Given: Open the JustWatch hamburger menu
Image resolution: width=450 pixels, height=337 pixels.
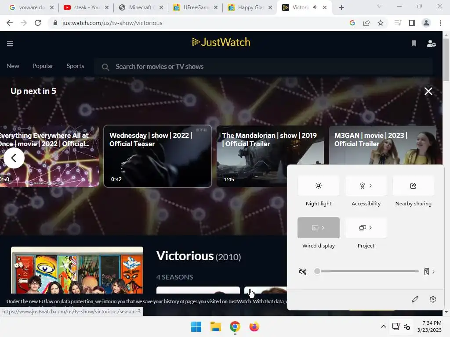Looking at the screenshot, I should click(10, 43).
